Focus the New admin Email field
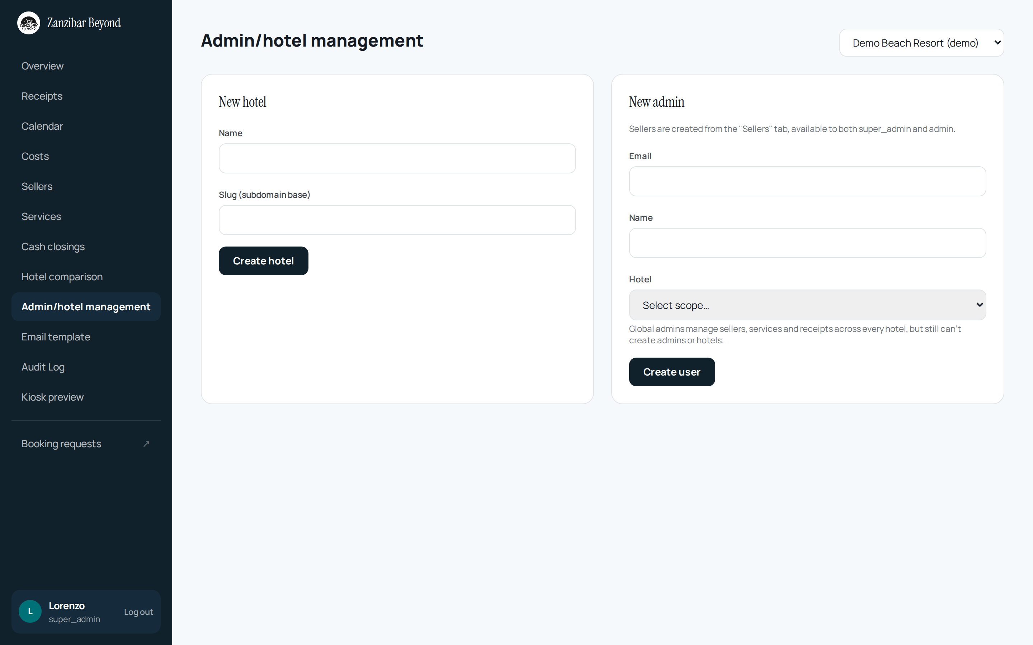 coord(807,181)
